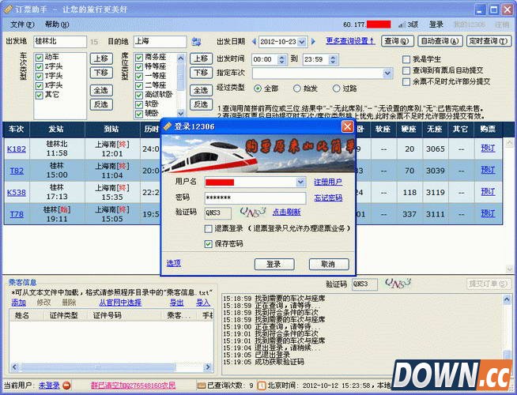This screenshot has height=395, width=517.
Task: Toggle the 动车 train type checkbox
Action: coord(40,58)
